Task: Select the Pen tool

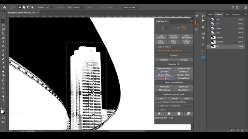Action: [x=3, y=80]
